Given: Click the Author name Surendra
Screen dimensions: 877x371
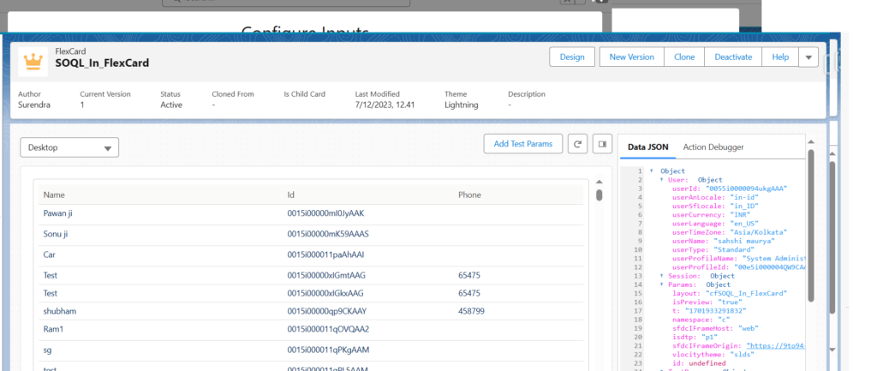Looking at the screenshot, I should click(34, 105).
